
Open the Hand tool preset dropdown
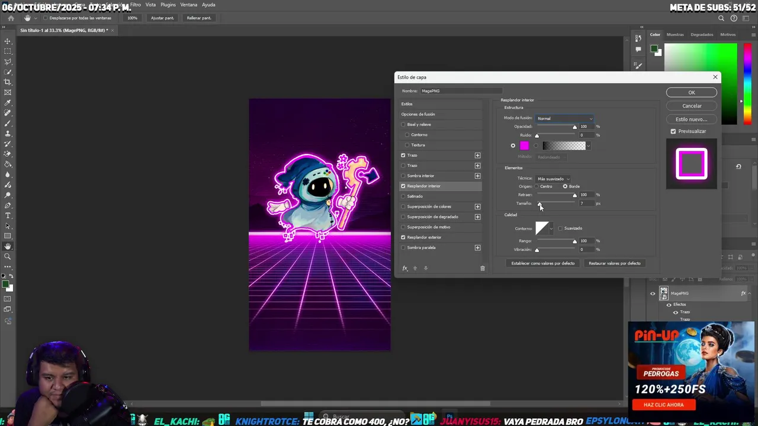(x=35, y=18)
